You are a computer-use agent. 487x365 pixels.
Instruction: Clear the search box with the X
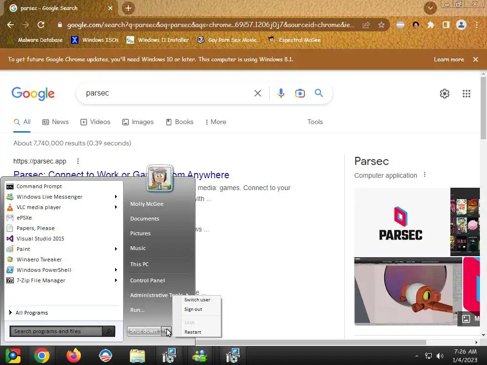point(257,93)
